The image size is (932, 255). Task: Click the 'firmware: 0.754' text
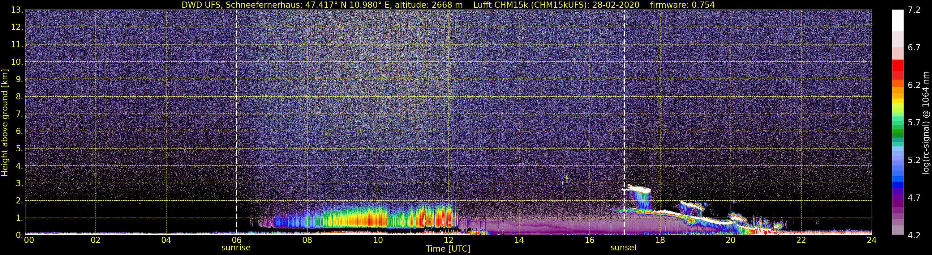click(682, 5)
